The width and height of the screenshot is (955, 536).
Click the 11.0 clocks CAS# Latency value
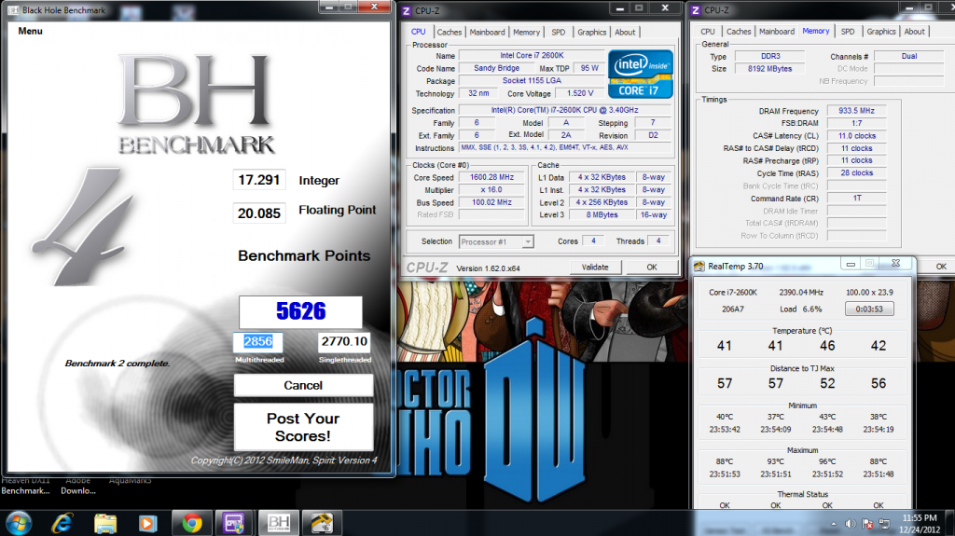[856, 136]
